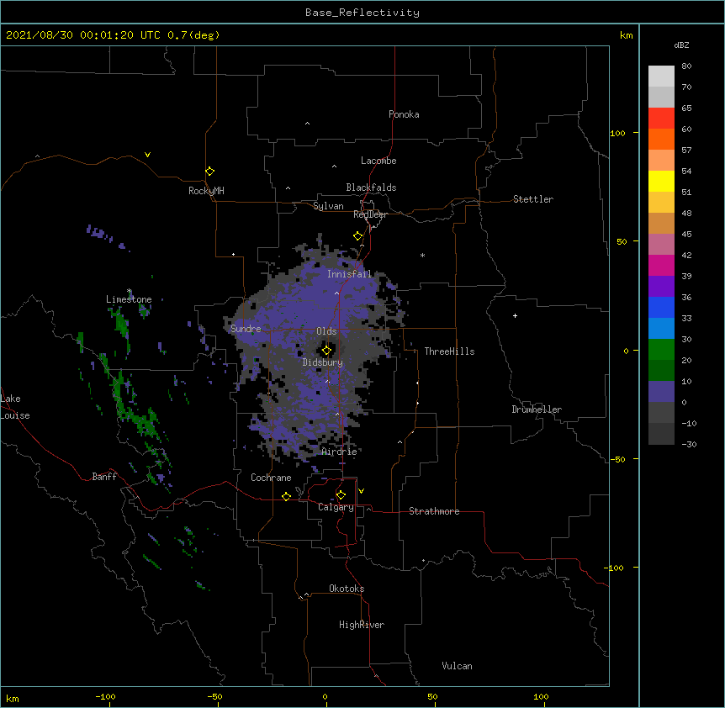Click the white asterisk marker east of Innisfail
Viewport: 725px width, 708px height.
[x=422, y=255]
